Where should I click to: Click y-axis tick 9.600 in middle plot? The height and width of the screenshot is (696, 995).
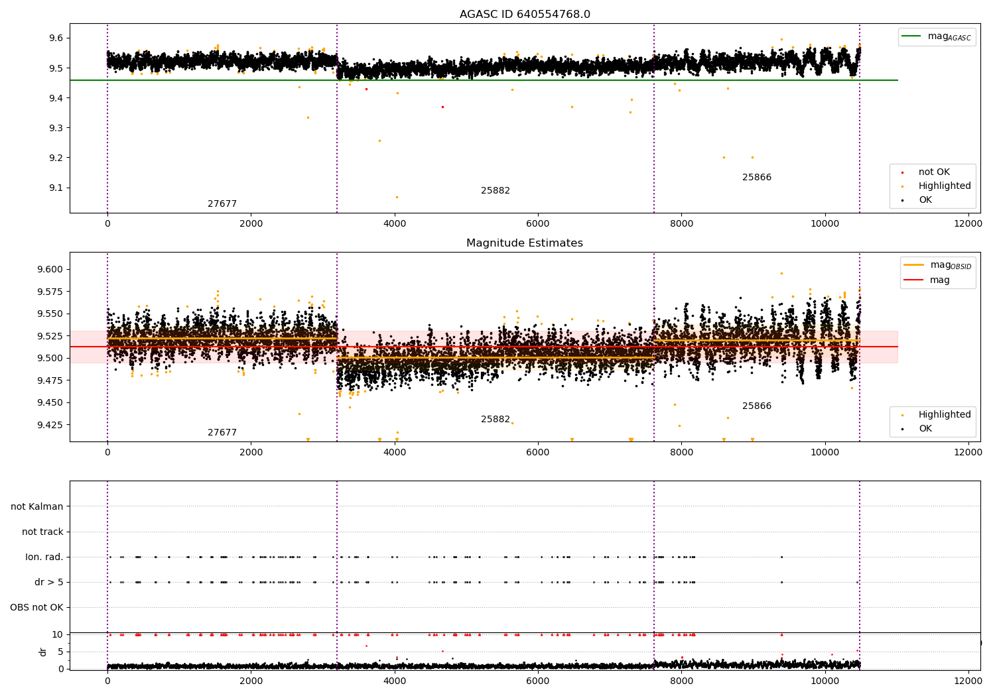click(51, 270)
